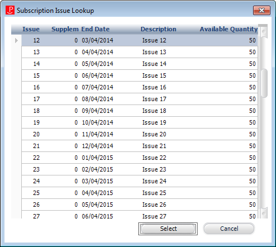Choose the Issue 22 row
Image resolution: width=276 pixels, height=247 pixels.
coord(139,158)
